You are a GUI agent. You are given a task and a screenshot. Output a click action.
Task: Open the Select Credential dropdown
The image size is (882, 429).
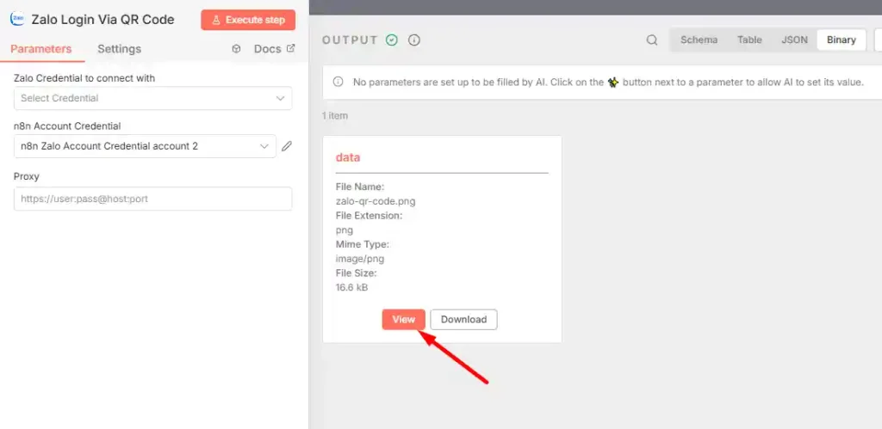pyautogui.click(x=153, y=98)
